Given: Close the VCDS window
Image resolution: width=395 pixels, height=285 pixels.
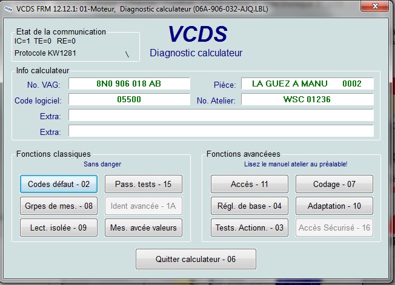Looking at the screenshot, I should pyautogui.click(x=374, y=6).
